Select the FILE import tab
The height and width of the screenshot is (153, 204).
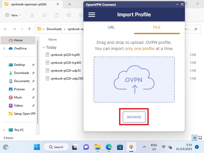pyautogui.click(x=157, y=27)
